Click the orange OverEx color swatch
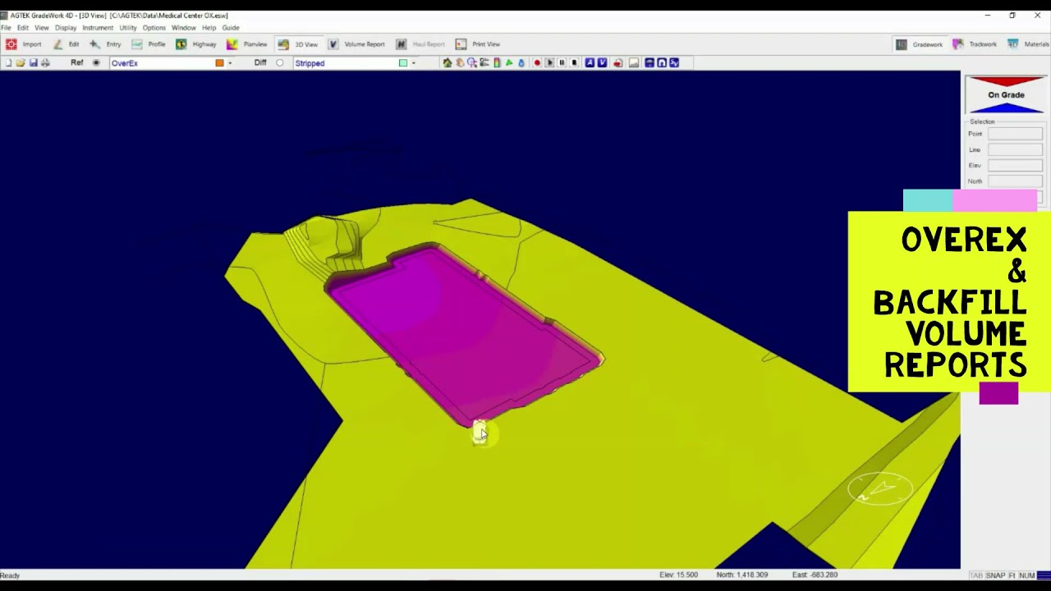1051x591 pixels. pyautogui.click(x=219, y=63)
